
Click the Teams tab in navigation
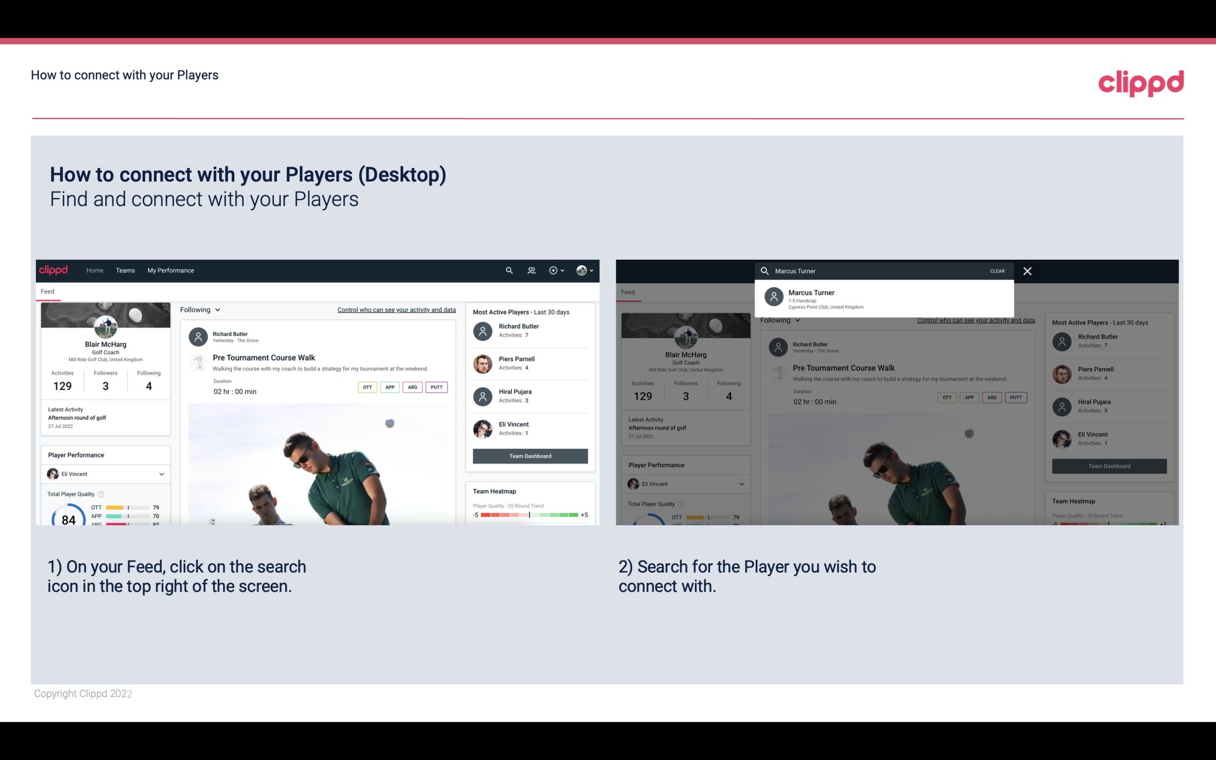[125, 270]
